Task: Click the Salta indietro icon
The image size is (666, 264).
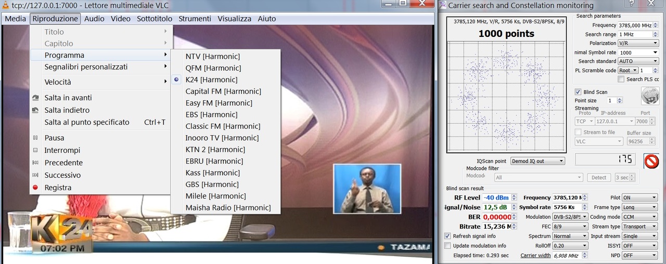Action: tap(35, 110)
